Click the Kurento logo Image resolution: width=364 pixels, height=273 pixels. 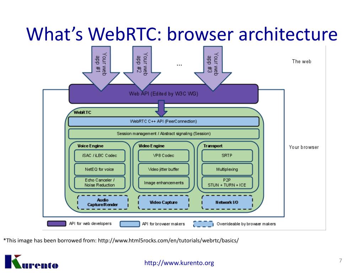tap(31, 262)
